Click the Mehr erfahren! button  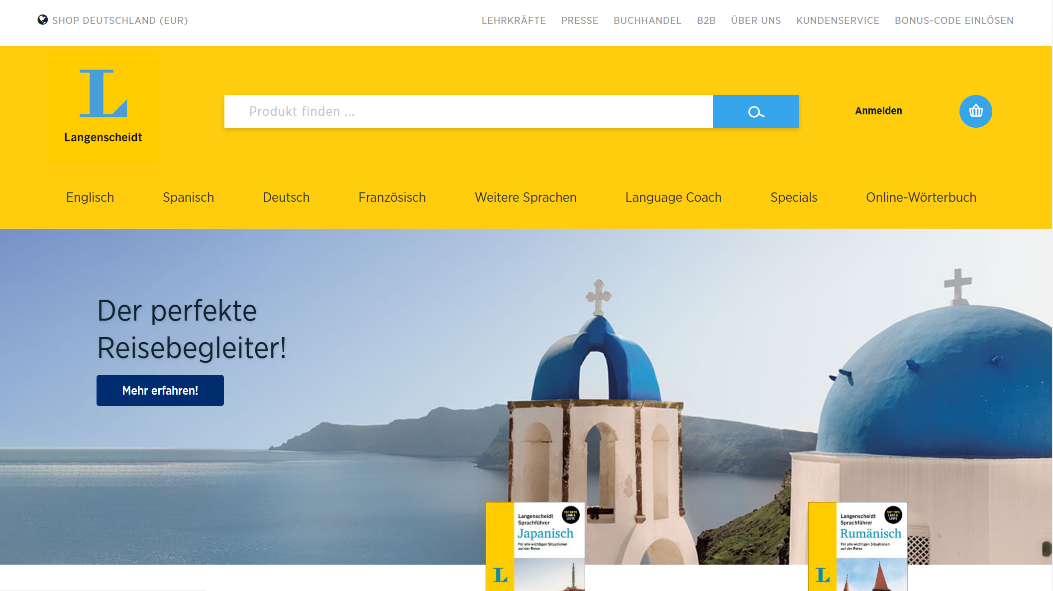point(160,391)
